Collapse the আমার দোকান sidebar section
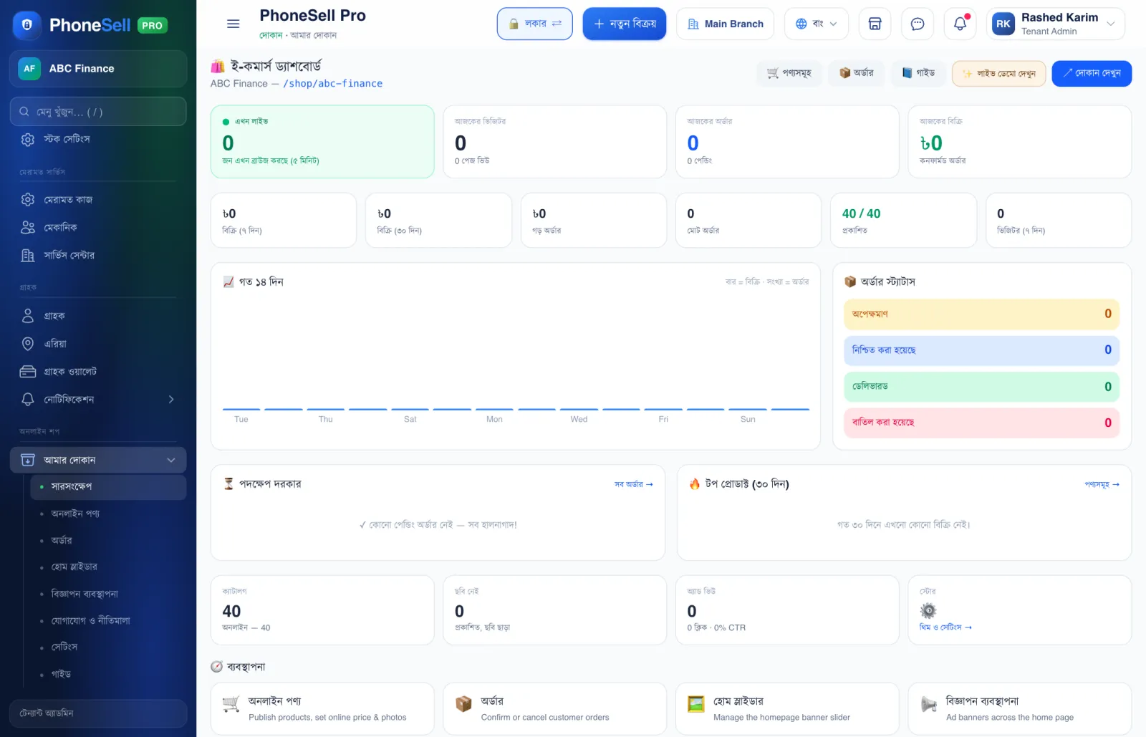Screen dimensions: 1146x737 [98, 460]
